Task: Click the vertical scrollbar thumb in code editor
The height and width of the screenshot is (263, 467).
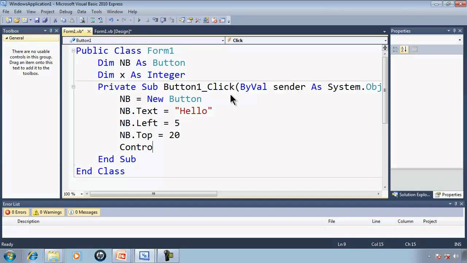Action: [385, 90]
